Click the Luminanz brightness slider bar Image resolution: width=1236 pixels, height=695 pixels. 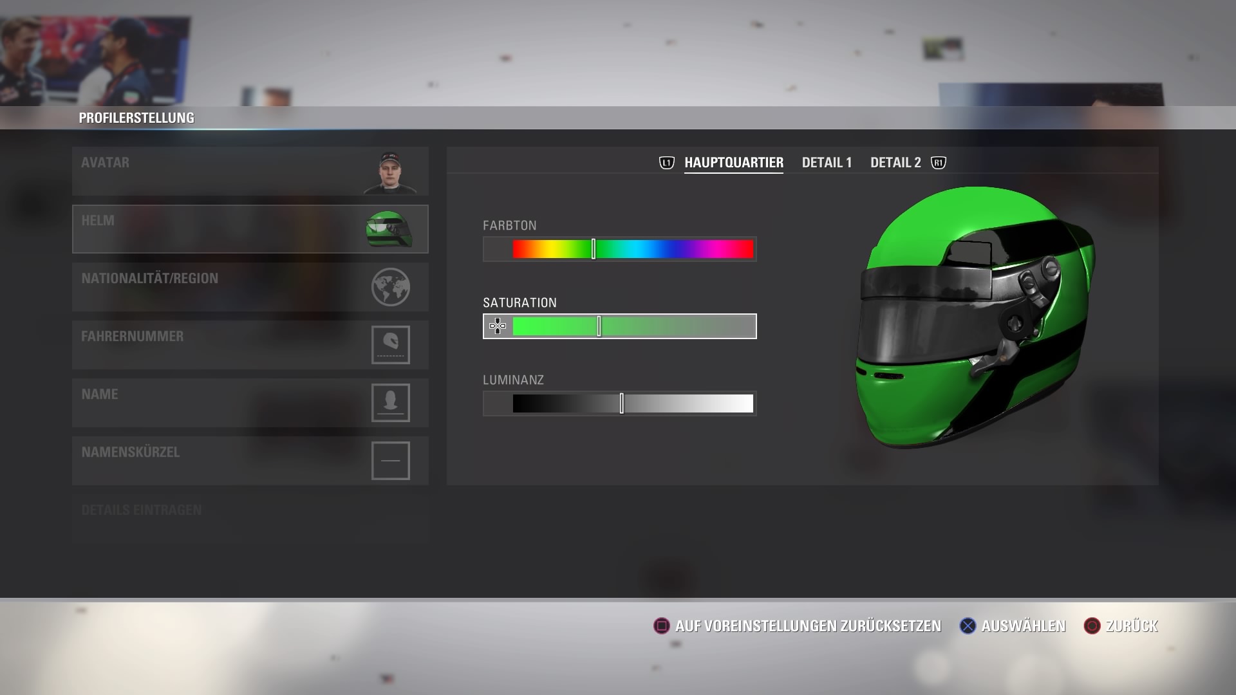620,403
